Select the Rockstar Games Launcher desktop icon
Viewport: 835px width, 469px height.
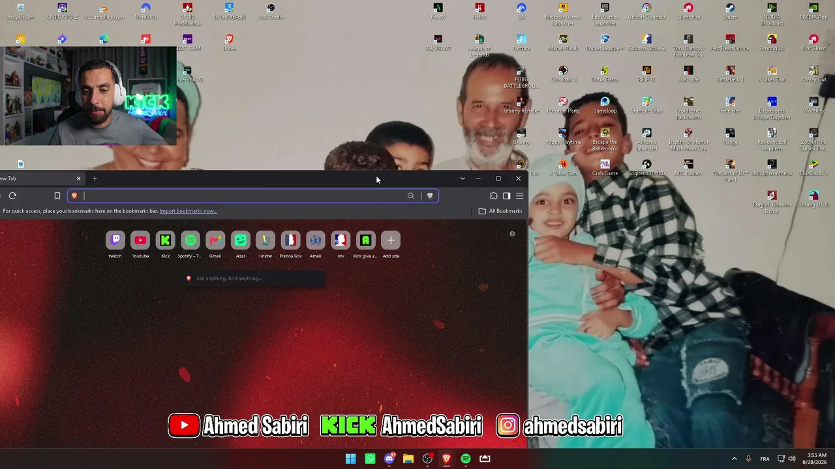click(x=563, y=14)
